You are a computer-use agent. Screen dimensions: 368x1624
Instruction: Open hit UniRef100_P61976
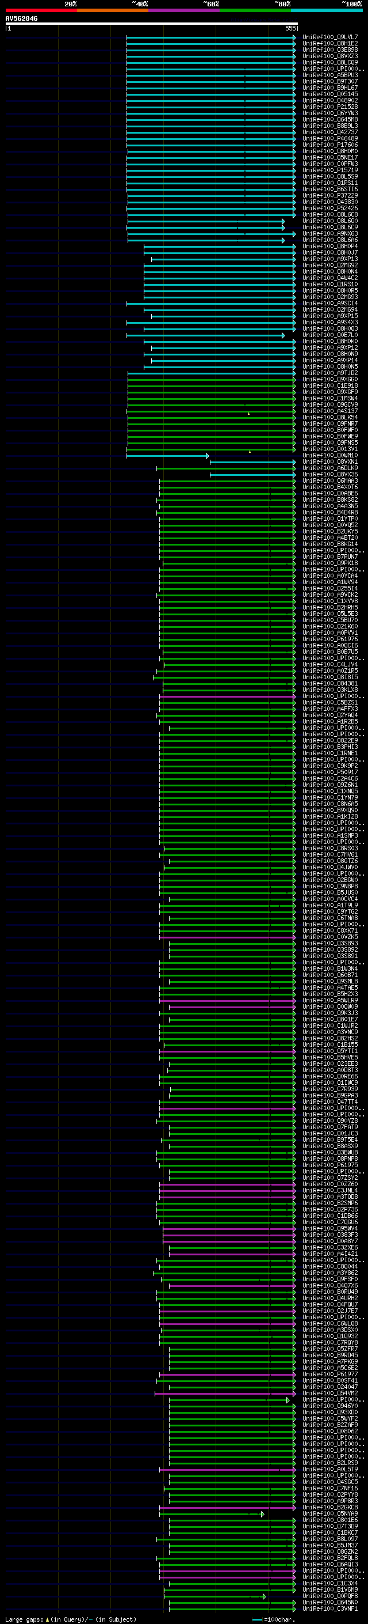330,639
